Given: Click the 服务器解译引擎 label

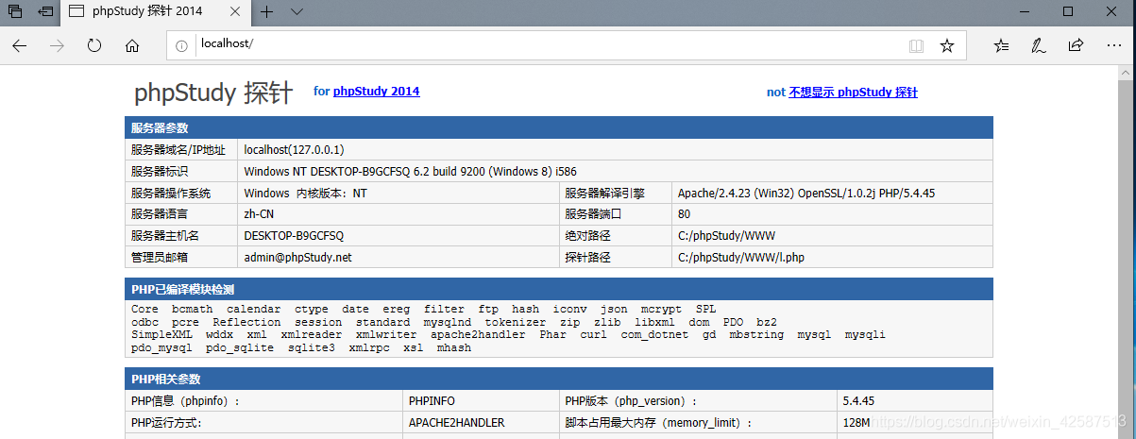Looking at the screenshot, I should pyautogui.click(x=604, y=193).
